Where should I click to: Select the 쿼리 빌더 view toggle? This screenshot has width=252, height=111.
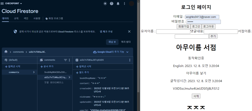click(x=126, y=42)
